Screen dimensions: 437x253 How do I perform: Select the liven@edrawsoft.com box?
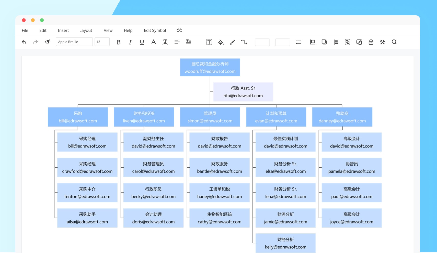[144, 117]
